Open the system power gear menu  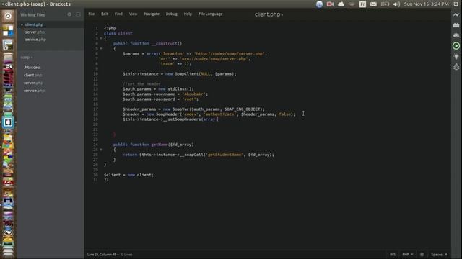coord(456,4)
